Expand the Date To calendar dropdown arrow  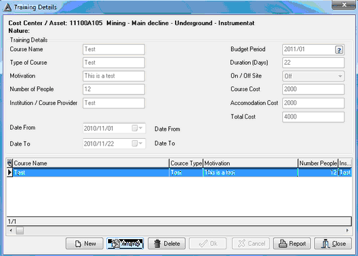tap(140, 143)
